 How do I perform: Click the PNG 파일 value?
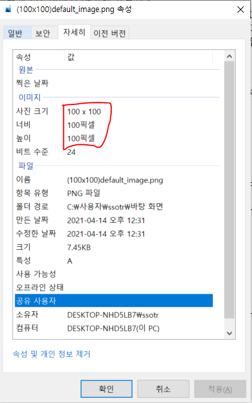83,193
